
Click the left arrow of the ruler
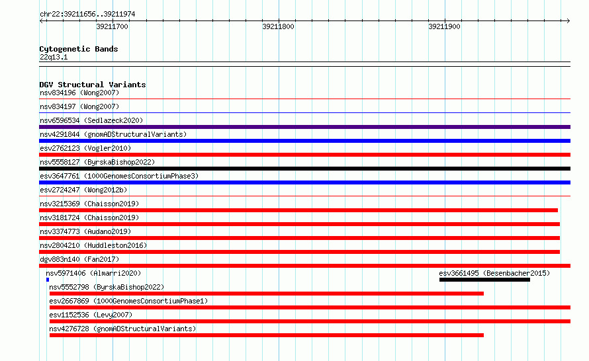41,20
